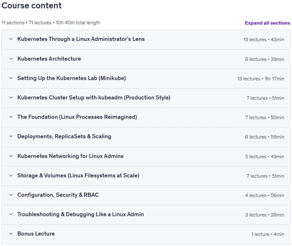Click "13 lectures • 1hr 17min" text
The image size is (292, 246).
[261, 79]
